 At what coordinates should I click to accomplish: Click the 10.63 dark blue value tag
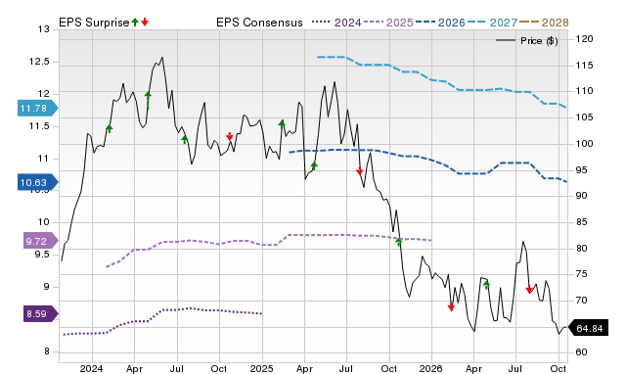point(37,183)
